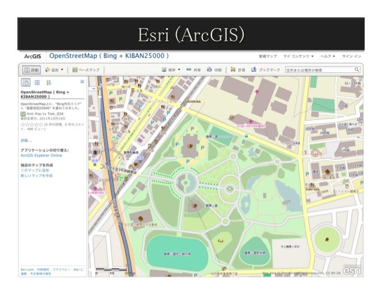Show the About map panel icon
Screen dimensions: 382x295
point(26,83)
